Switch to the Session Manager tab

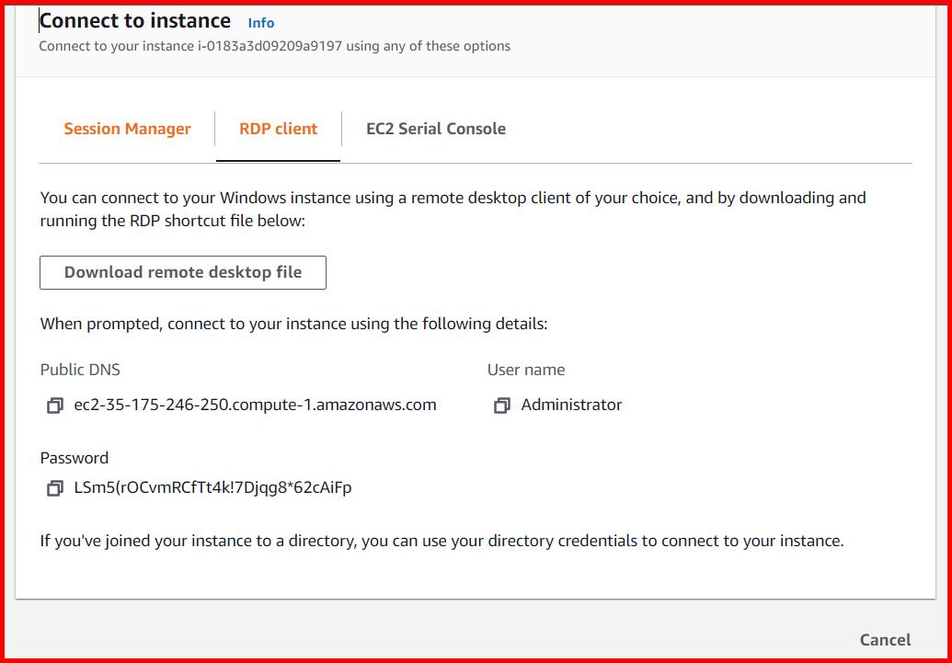pyautogui.click(x=127, y=129)
